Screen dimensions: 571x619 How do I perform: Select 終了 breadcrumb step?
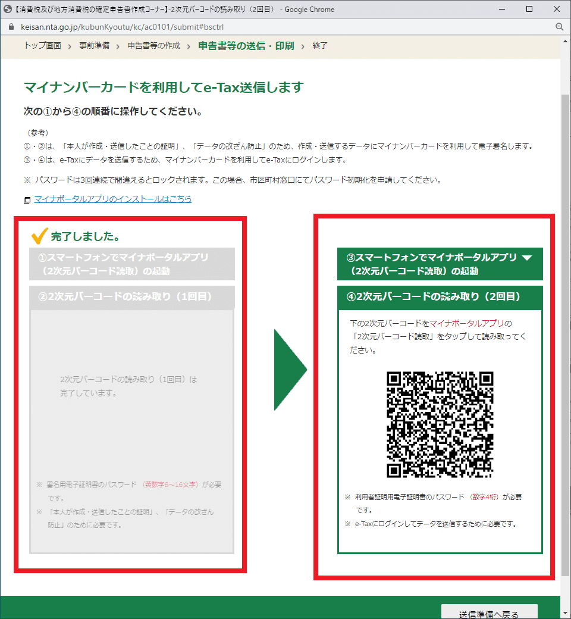point(320,46)
